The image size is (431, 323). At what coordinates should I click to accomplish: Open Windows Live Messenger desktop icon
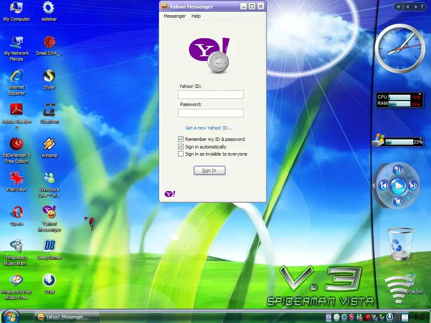coord(49,184)
